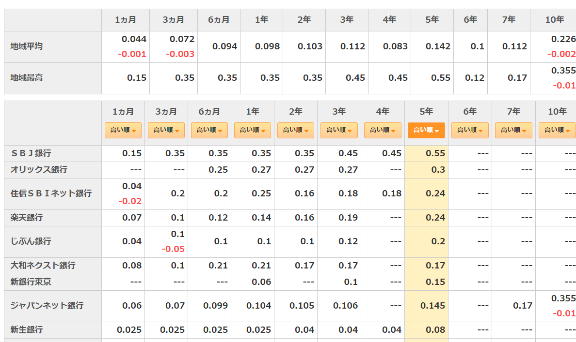Viewport: 576px width, 342px height.
Task: Click the 楽天銀行 3年 rate 0.19
Action: (348, 218)
